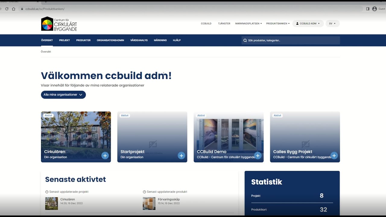The width and height of the screenshot is (386, 217).
Task: Click the Översikt breadcrumb link
Action: [x=46, y=52]
